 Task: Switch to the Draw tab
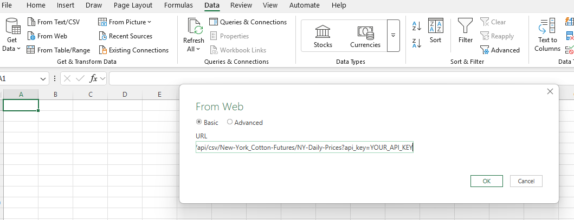tap(94, 5)
